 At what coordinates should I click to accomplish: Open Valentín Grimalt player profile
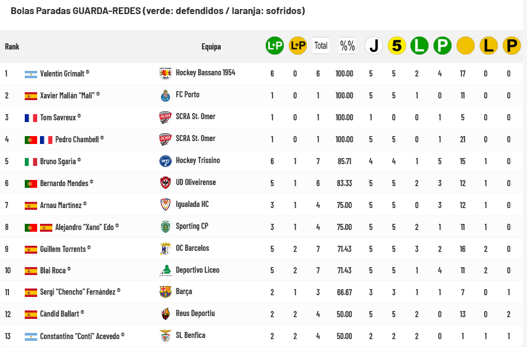click(62, 73)
